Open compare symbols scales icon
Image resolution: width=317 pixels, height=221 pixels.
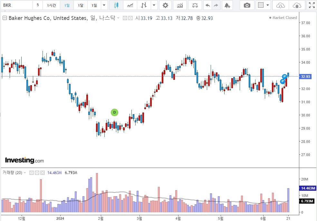[x=195, y=5]
